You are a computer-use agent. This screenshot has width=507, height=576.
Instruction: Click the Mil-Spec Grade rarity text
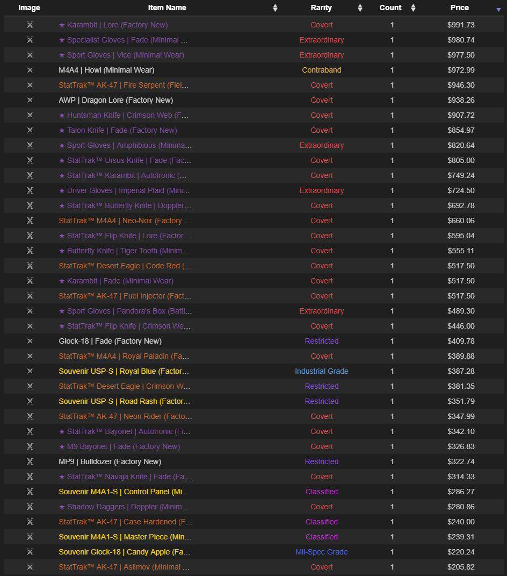321,552
